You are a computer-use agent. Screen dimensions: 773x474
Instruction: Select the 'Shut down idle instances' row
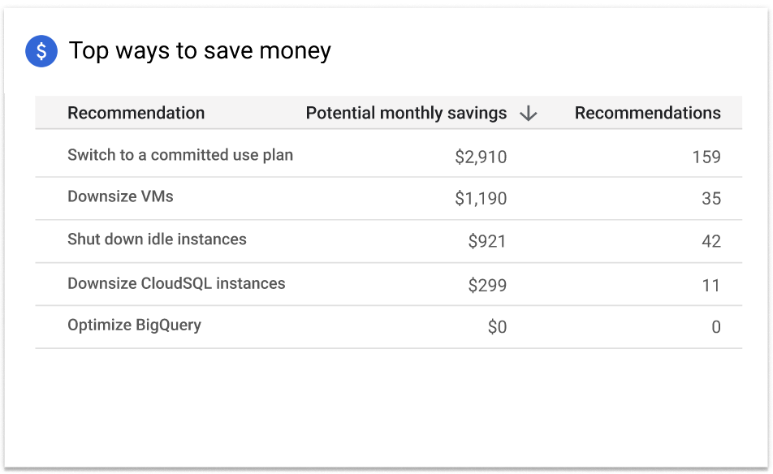pyautogui.click(x=157, y=239)
